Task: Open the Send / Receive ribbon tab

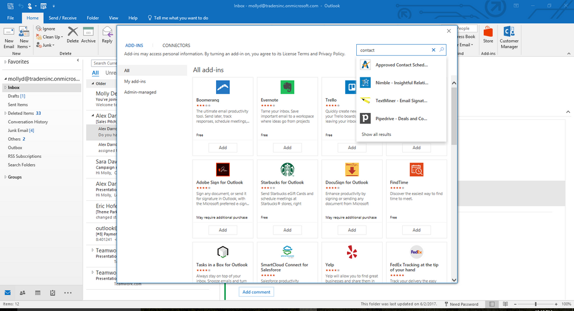Action: 63,18
